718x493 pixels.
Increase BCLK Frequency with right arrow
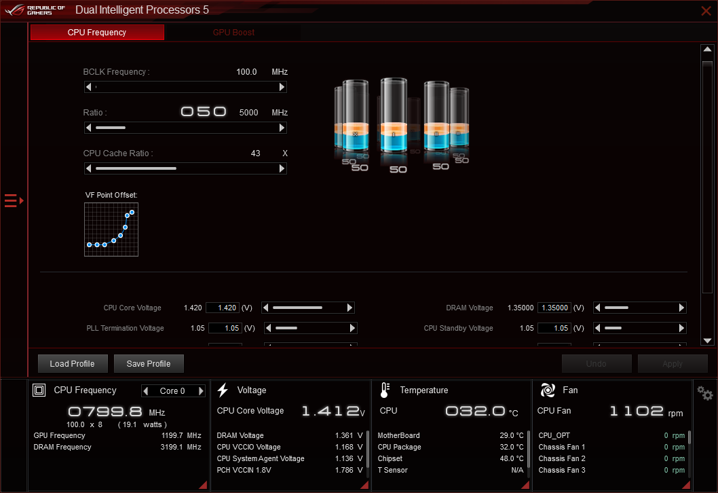[x=282, y=87]
